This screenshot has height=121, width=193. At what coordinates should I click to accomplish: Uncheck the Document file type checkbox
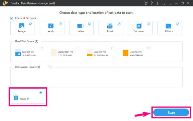coord(148,24)
